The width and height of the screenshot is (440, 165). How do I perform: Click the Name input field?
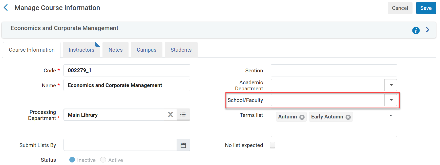tap(127, 85)
